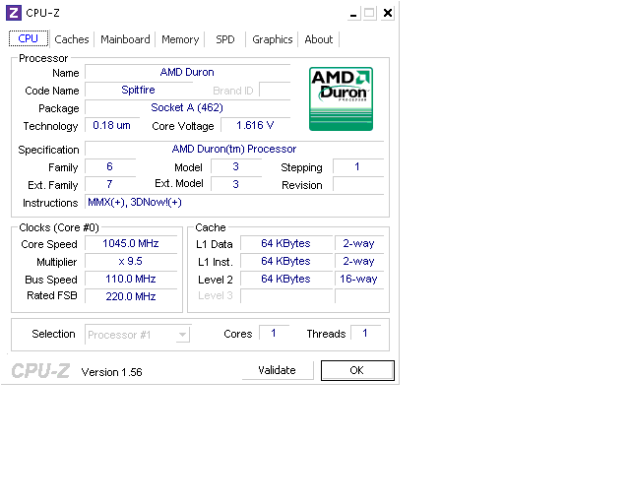The image size is (630, 504).
Task: Click the Version 1.56 label
Action: [111, 372]
